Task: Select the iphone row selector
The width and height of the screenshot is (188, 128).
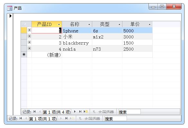Action: (x=24, y=30)
